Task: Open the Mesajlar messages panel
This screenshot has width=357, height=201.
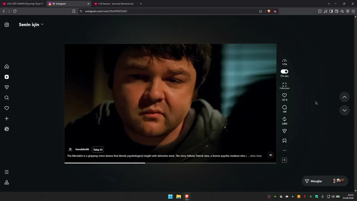Action: [x=325, y=181]
